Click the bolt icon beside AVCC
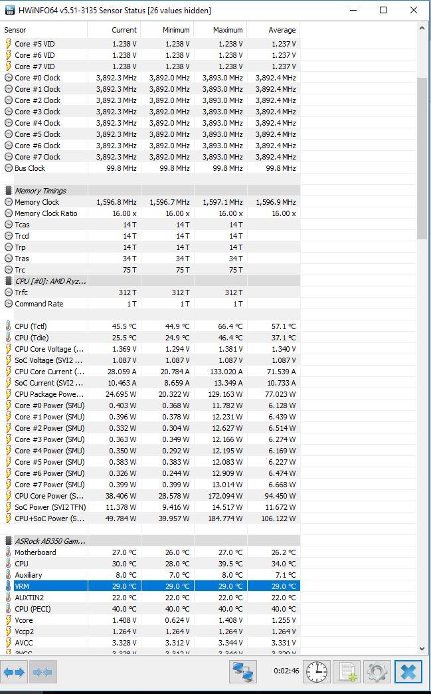This screenshot has width=431, height=694. (8, 643)
